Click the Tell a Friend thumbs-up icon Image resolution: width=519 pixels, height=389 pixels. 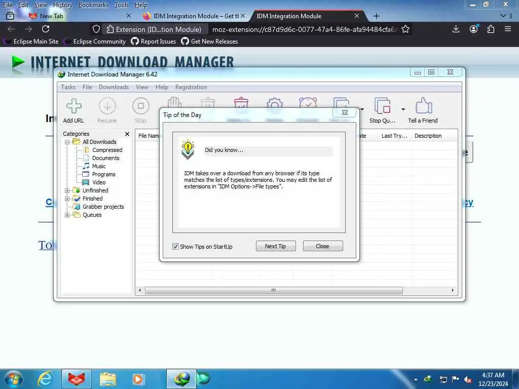tap(423, 106)
